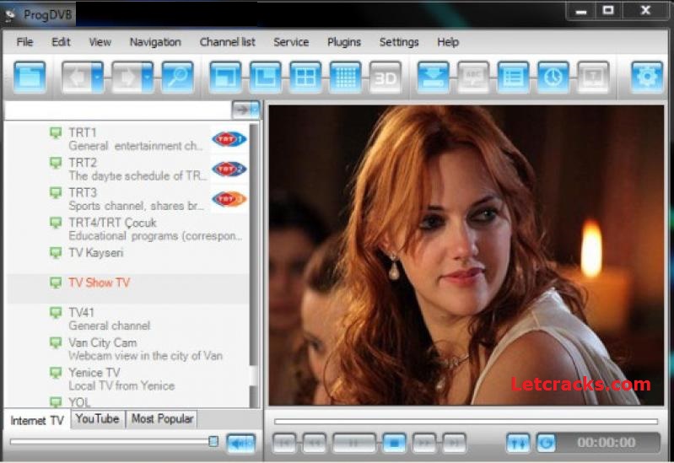Click the pause playback button
This screenshot has height=463, width=674.
tap(354, 444)
